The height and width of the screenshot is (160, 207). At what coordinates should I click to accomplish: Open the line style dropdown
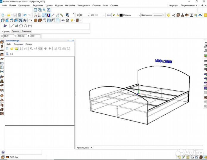(164, 15)
